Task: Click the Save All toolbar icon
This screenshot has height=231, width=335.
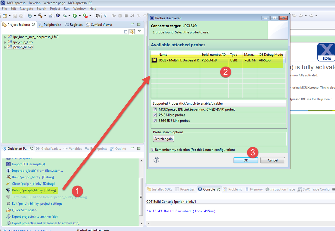Action: pos(21,16)
